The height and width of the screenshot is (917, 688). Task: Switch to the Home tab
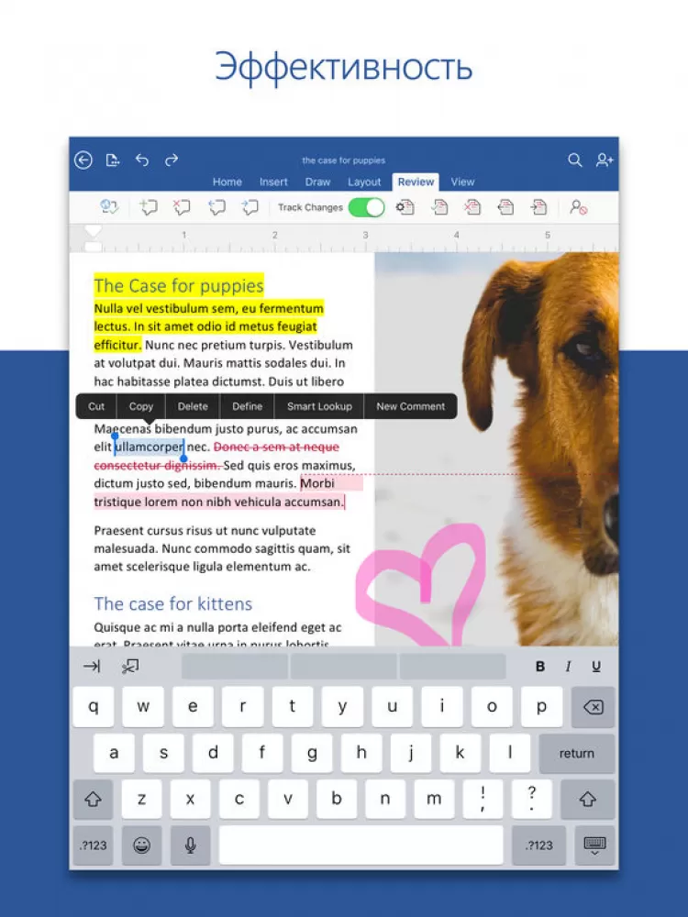[227, 182]
